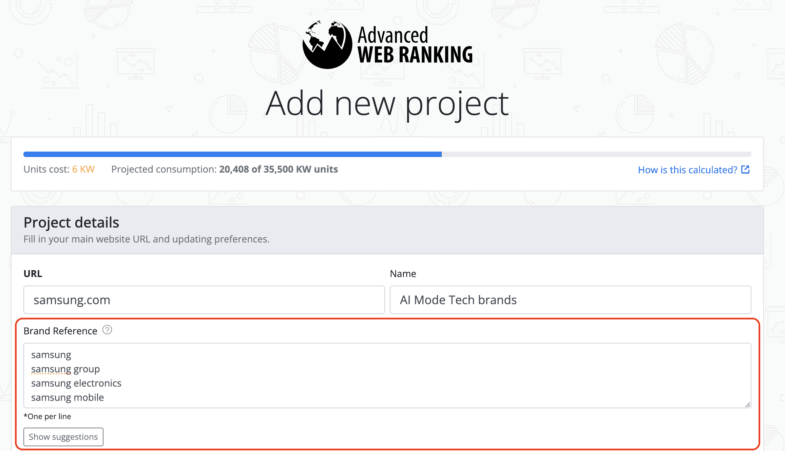The height and width of the screenshot is (451, 785).
Task: Click the Fill in your main website URL subtitle
Action: pyautogui.click(x=147, y=239)
